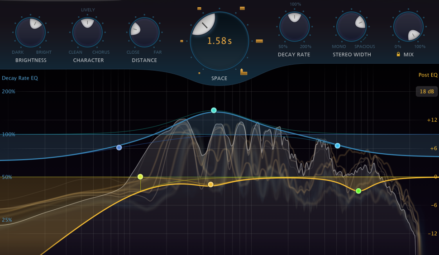The height and width of the screenshot is (255, 439).
Task: Click the 50% label under Decay Rate knob
Action: (x=283, y=47)
